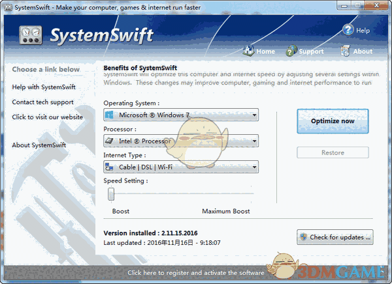
Task: Open Contact tech support link
Action: (42, 102)
